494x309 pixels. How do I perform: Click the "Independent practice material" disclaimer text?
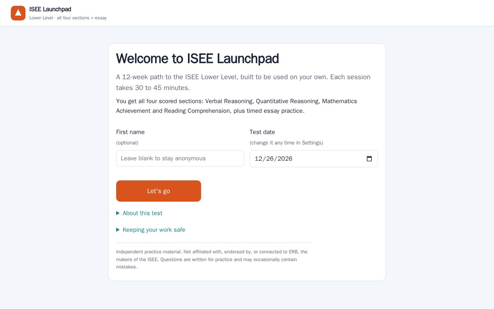[214, 259]
